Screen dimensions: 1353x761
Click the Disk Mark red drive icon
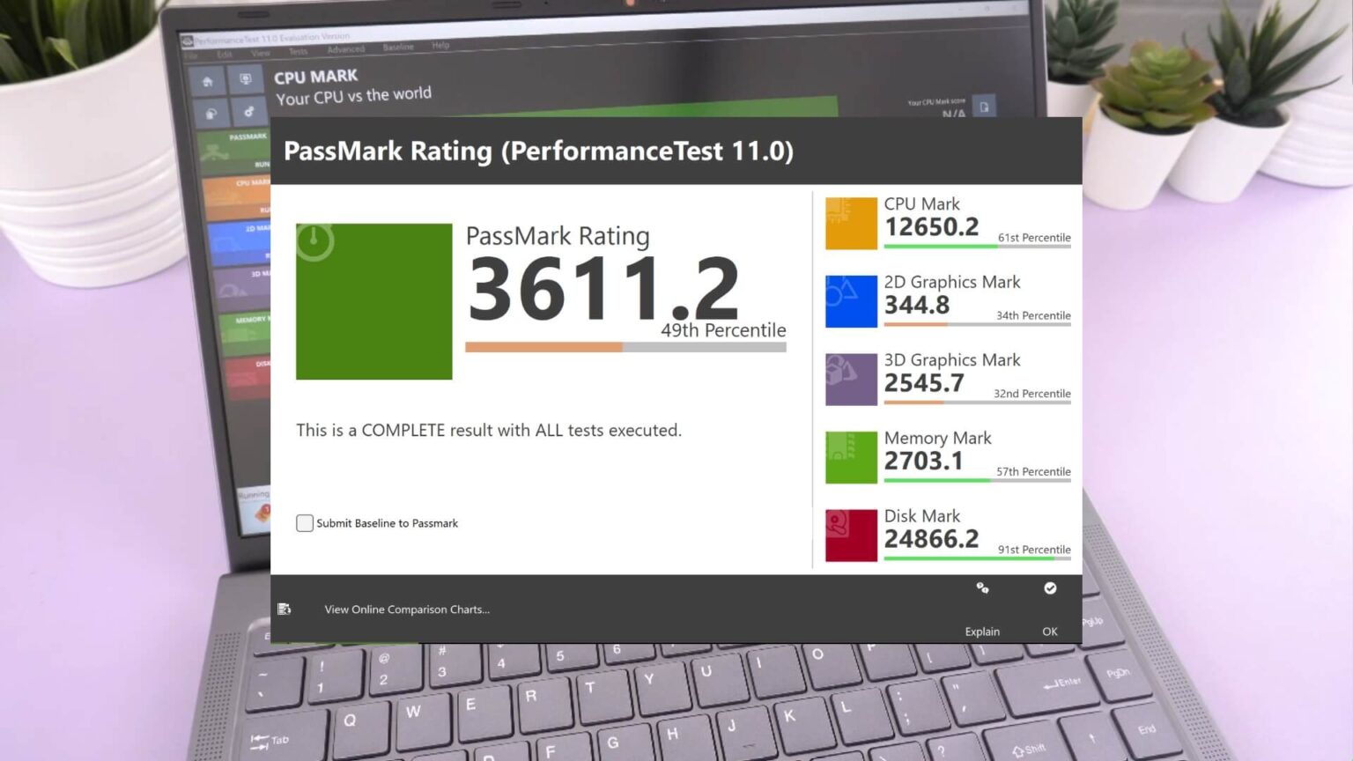pyautogui.click(x=849, y=535)
